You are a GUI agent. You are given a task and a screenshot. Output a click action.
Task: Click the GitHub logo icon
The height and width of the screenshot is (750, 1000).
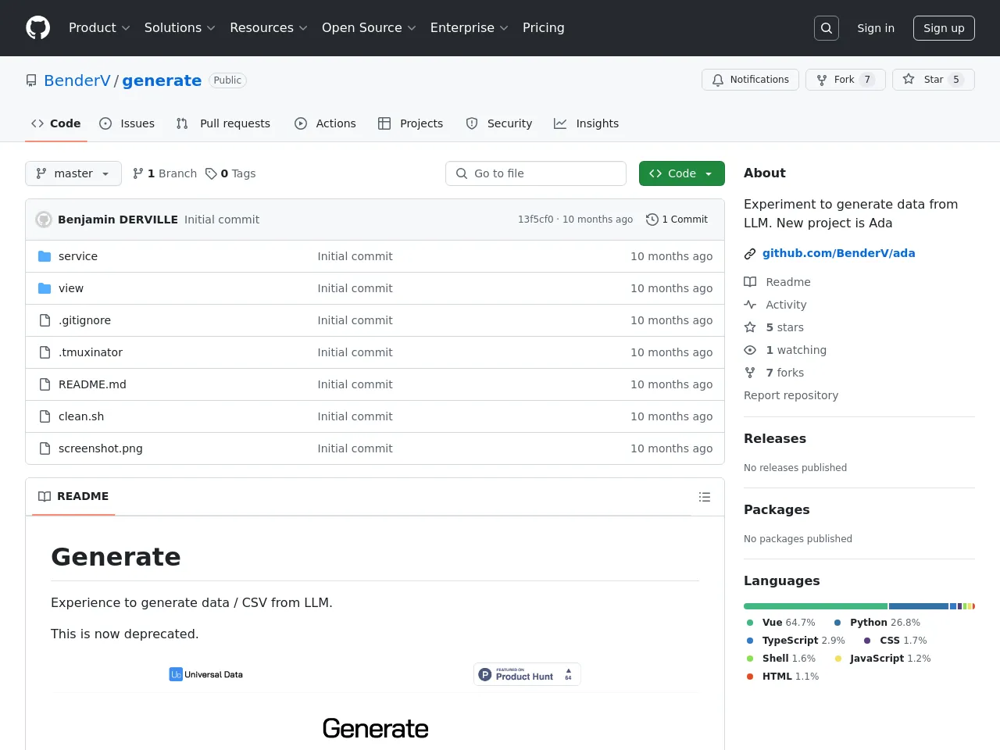tap(37, 28)
